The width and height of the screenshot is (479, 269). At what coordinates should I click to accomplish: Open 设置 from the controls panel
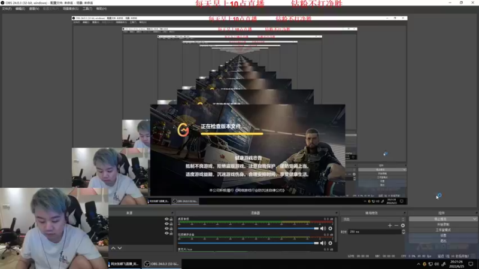click(x=443, y=236)
